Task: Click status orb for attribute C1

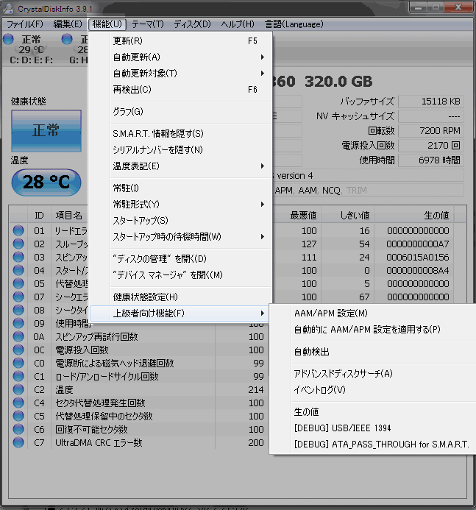Action: (x=18, y=376)
